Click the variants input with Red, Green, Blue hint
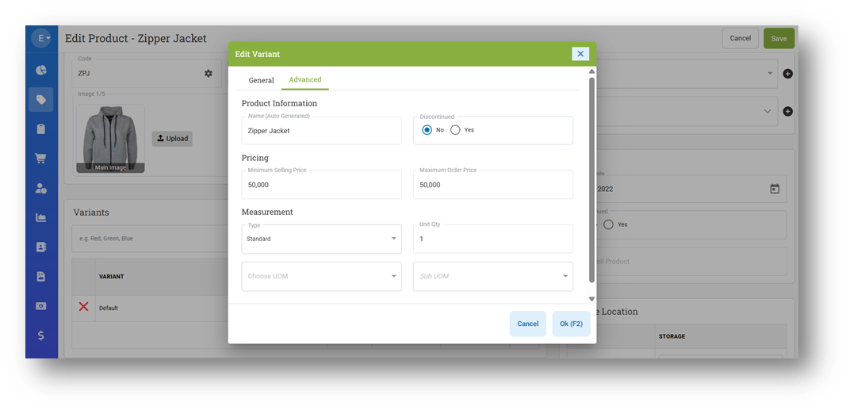850x410 pixels. 150,239
